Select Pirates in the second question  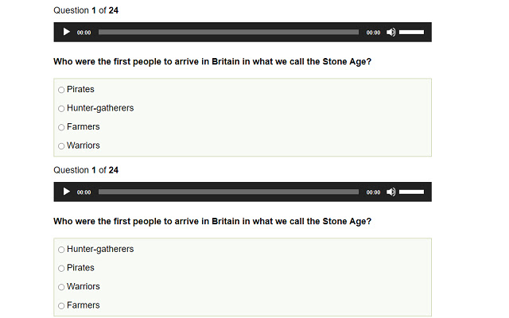[61, 269]
